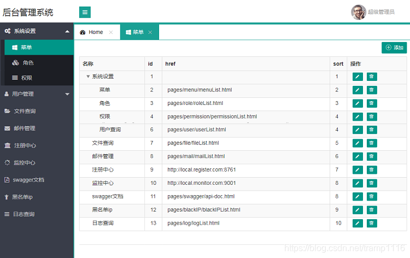
Task: Toggle the sidebar hamburger button
Action: [x=85, y=12]
